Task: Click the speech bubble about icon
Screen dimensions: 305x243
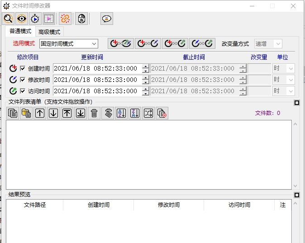Action: (x=107, y=19)
